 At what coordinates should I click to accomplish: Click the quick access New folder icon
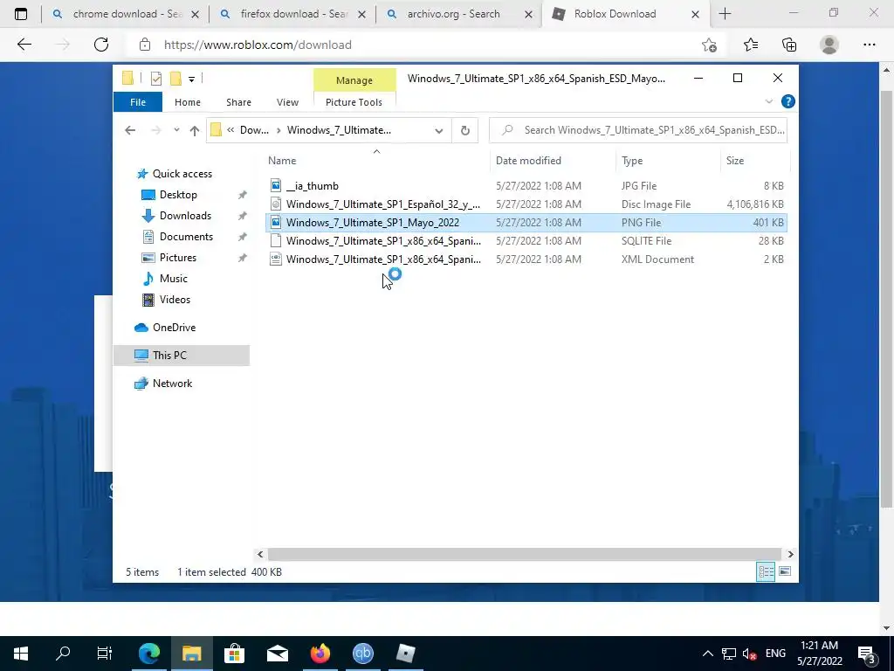(175, 79)
